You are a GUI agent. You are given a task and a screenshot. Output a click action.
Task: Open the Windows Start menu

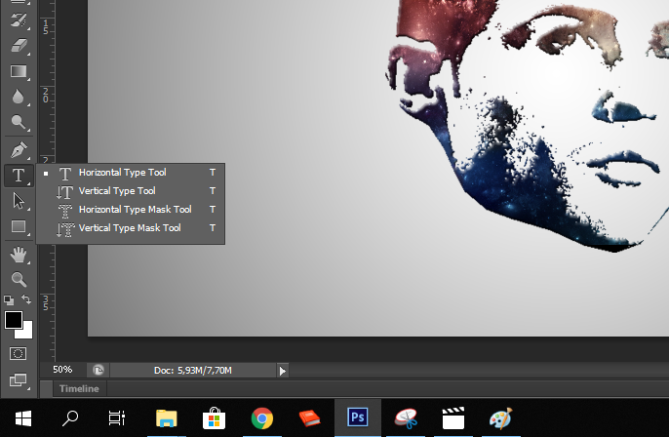pos(23,418)
